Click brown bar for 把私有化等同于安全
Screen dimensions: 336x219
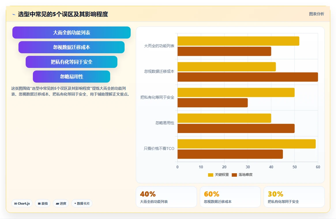click(x=213, y=103)
